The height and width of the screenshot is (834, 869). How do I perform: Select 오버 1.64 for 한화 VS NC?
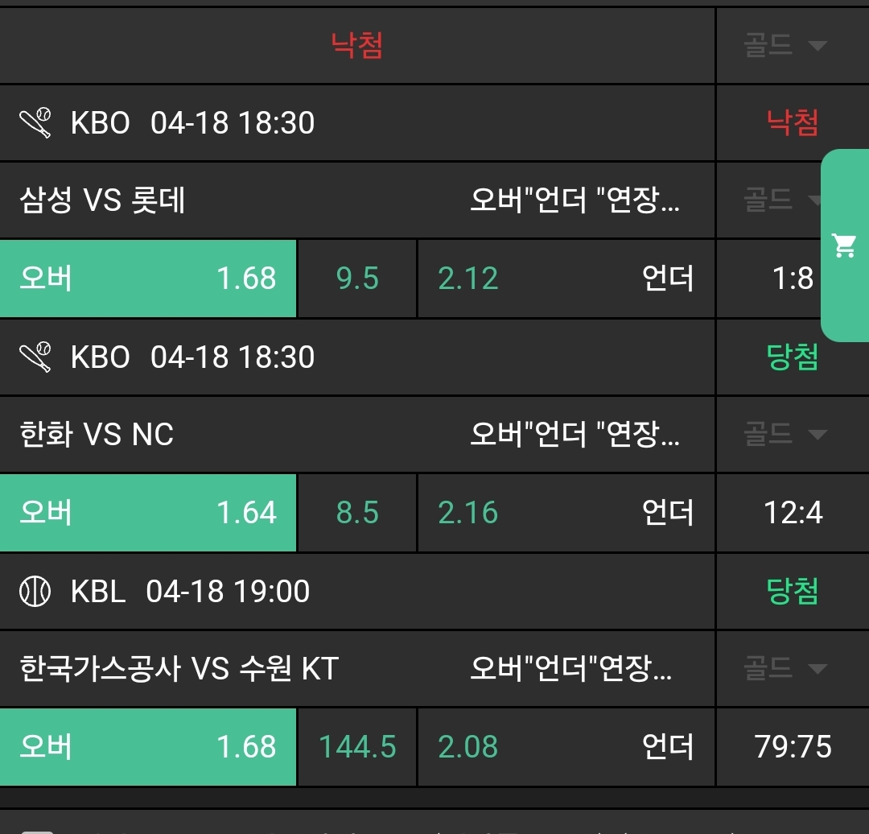148,513
